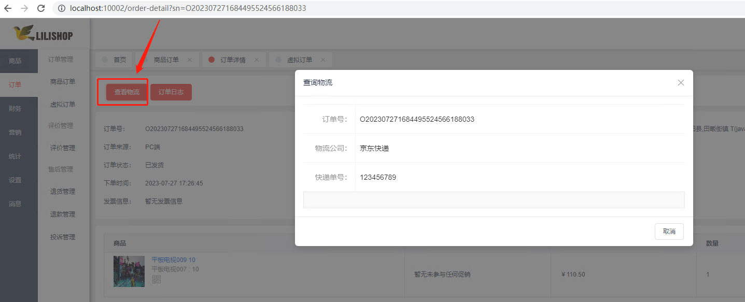This screenshot has width=745, height=302.
Task: Click the 售后管理 group header
Action: (x=61, y=169)
